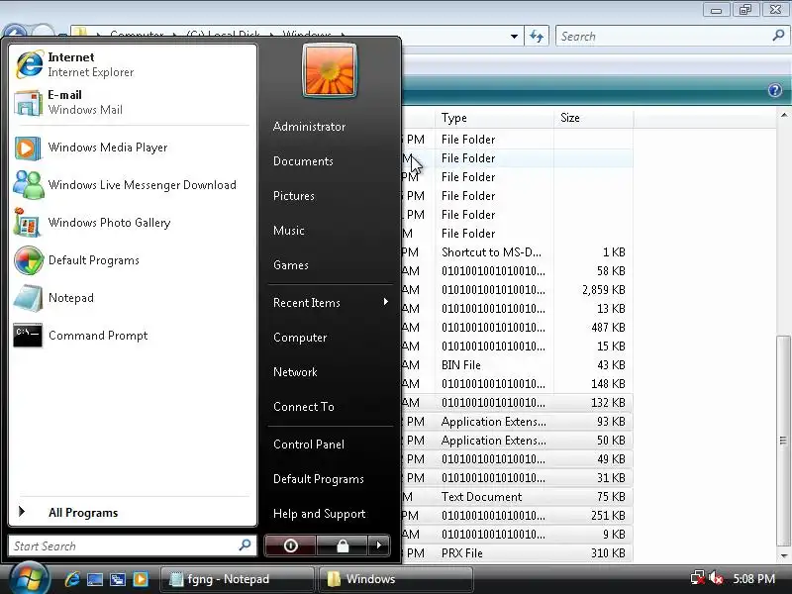Viewport: 792px width, 594px height.
Task: Open Pictures from Start menu
Action: [293, 196]
